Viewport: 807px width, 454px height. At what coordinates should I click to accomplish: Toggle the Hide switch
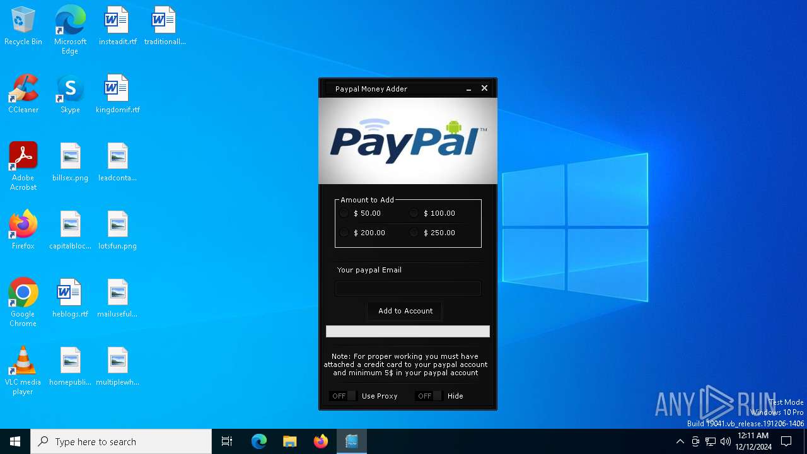point(429,396)
